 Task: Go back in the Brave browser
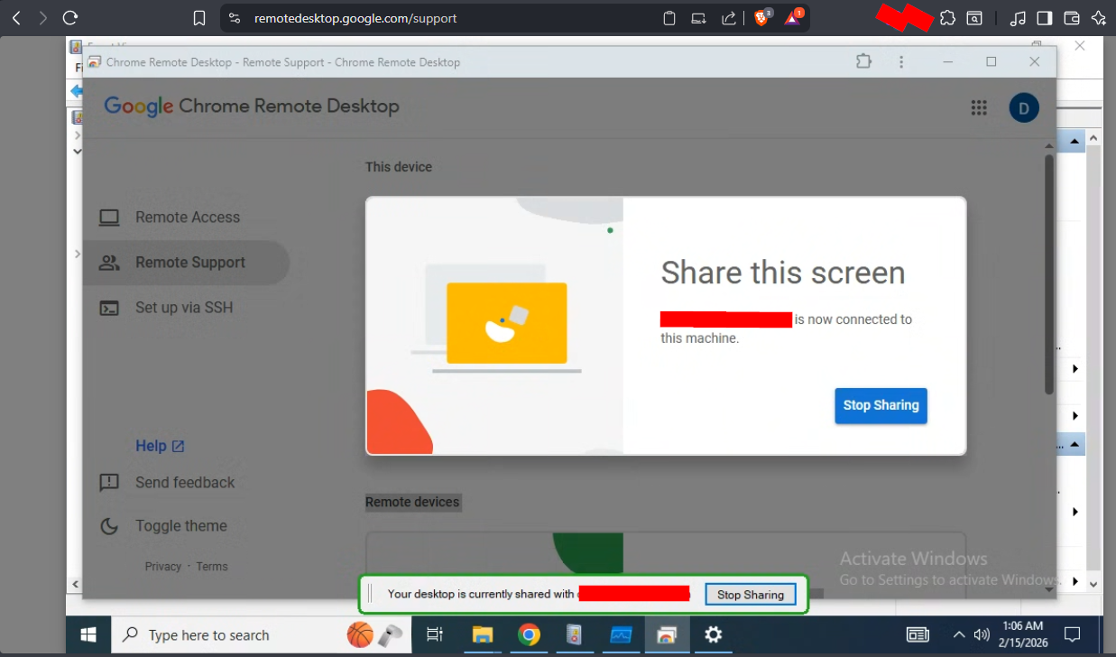click(x=16, y=18)
